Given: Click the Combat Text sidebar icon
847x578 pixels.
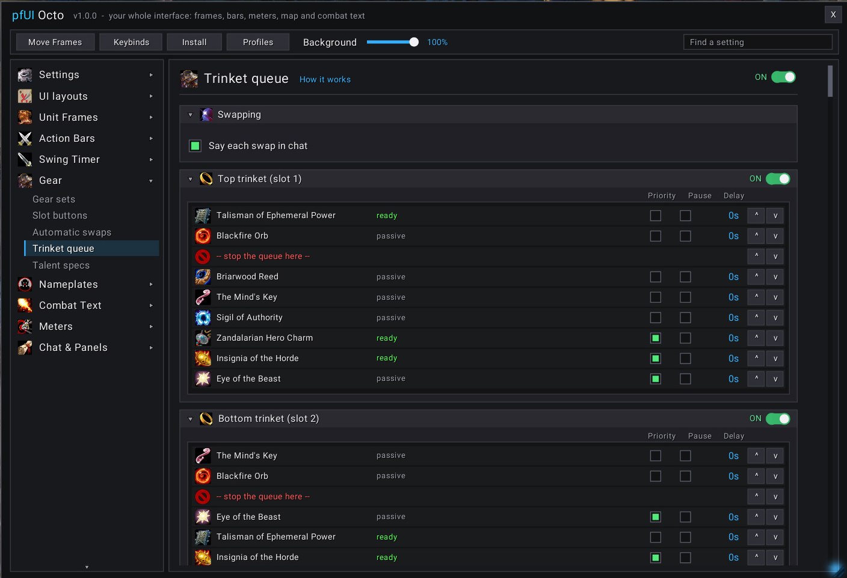Looking at the screenshot, I should click(25, 305).
